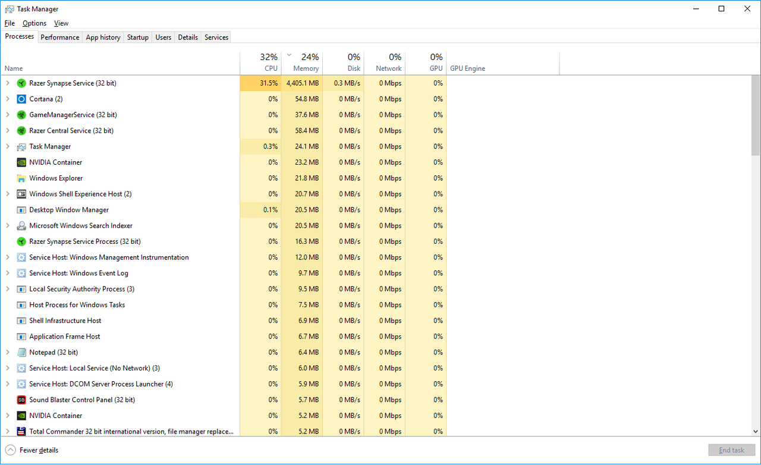
Task: Click the Windows Explorer folder icon
Action: coord(21,178)
